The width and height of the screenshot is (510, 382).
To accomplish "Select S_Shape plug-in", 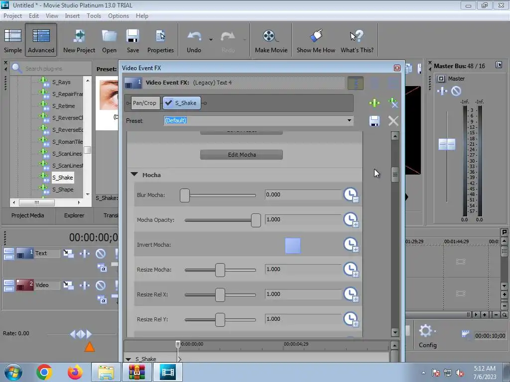I will (x=63, y=190).
